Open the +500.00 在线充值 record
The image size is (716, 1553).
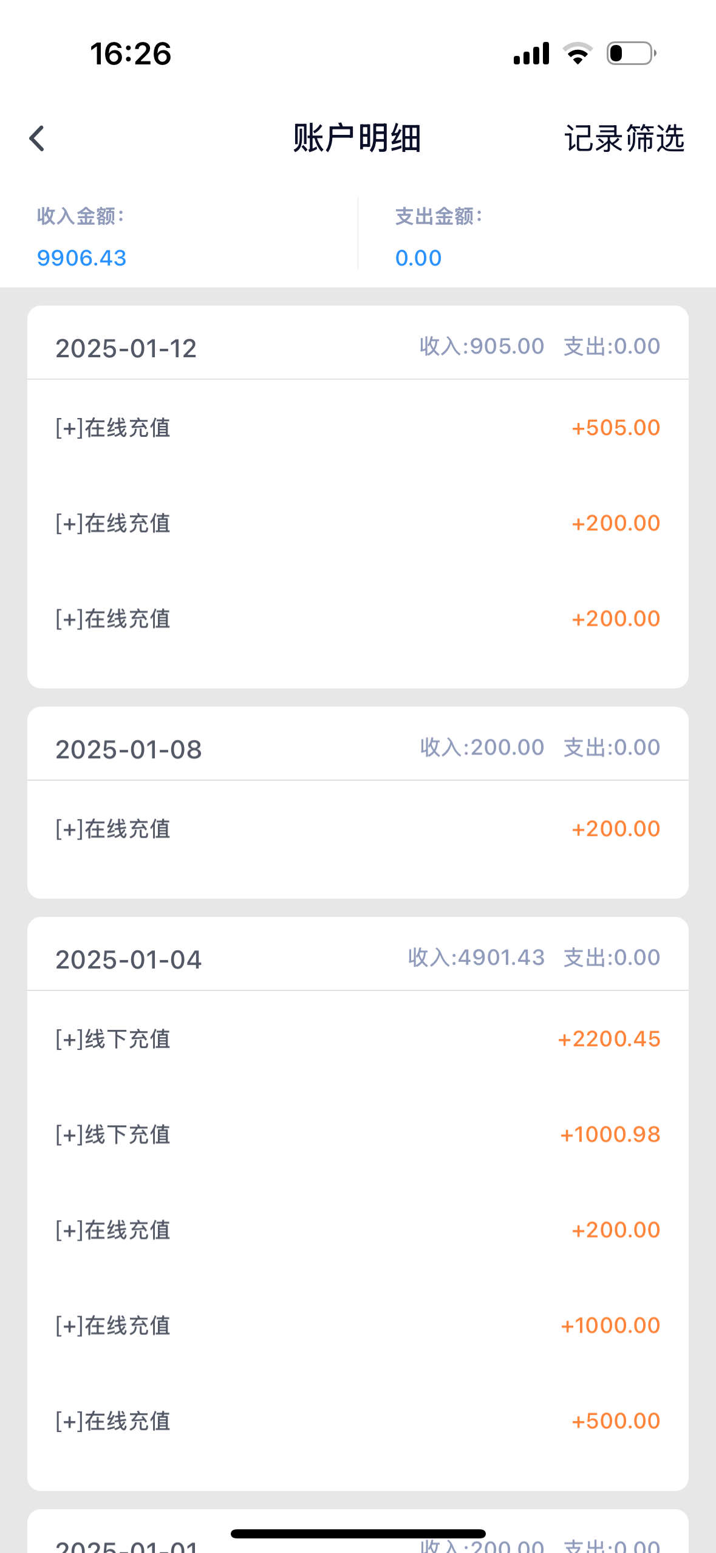357,1421
